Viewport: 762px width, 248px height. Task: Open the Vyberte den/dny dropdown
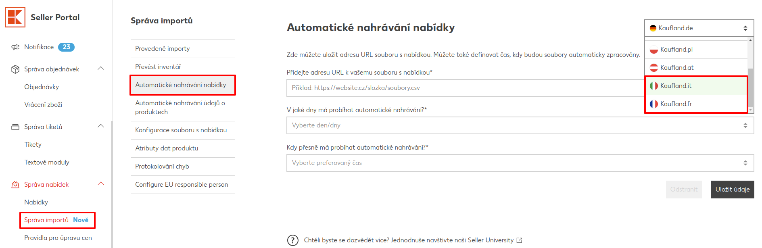(520, 125)
